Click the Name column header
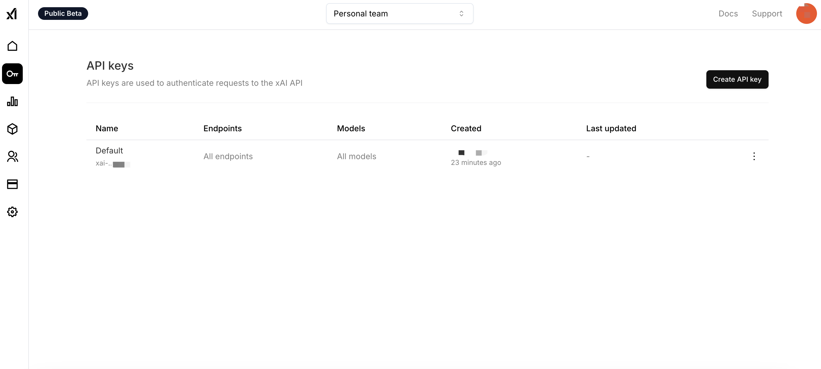 tap(107, 129)
